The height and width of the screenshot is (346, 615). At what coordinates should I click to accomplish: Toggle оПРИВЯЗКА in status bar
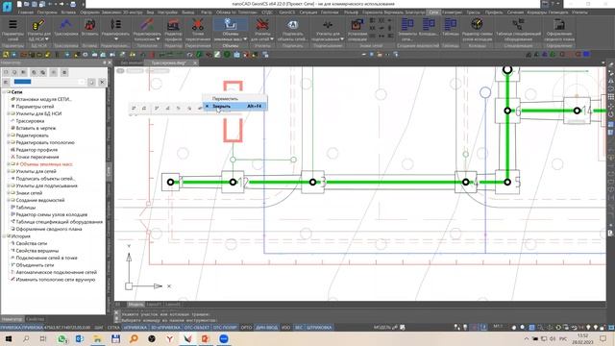click(x=135, y=327)
